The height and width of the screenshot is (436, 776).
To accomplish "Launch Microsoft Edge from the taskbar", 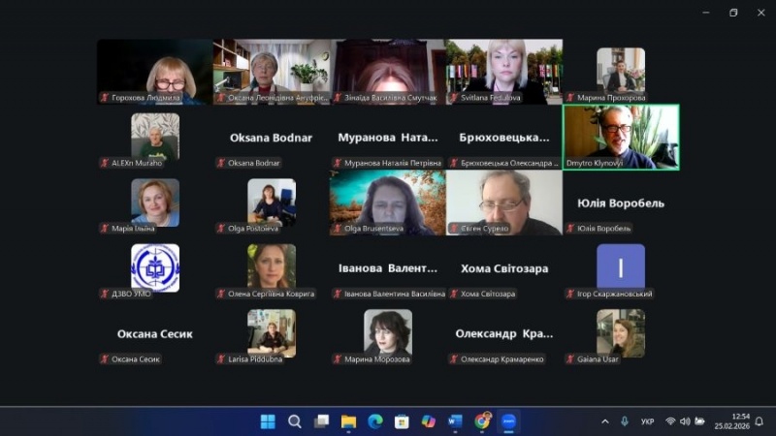I will [375, 421].
